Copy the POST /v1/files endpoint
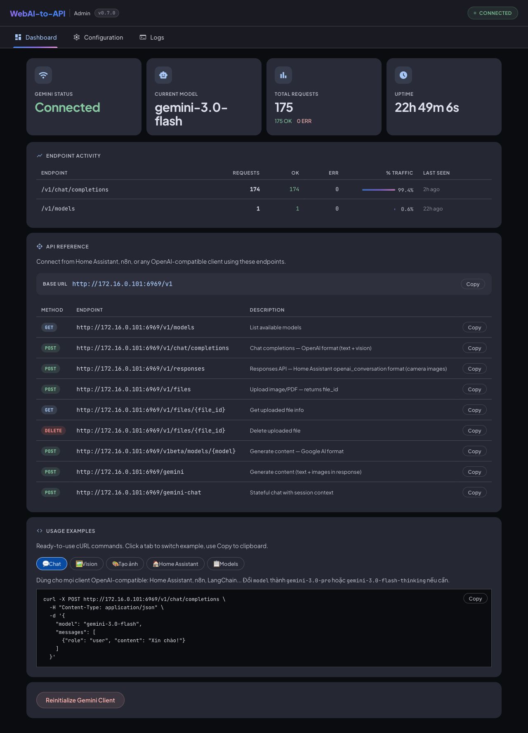The height and width of the screenshot is (733, 528). [x=474, y=389]
